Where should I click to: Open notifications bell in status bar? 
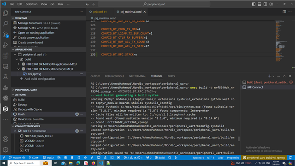coord(290,158)
